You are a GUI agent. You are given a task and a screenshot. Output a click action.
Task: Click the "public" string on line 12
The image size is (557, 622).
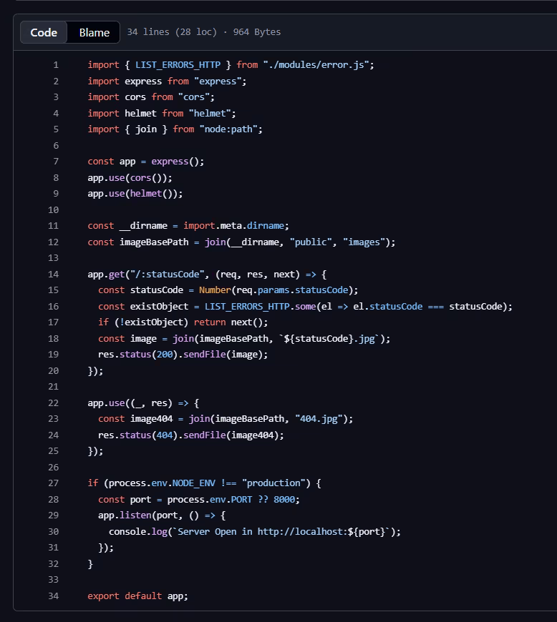tap(311, 242)
